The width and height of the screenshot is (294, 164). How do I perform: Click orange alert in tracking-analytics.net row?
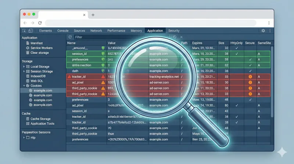click(x=250, y=77)
